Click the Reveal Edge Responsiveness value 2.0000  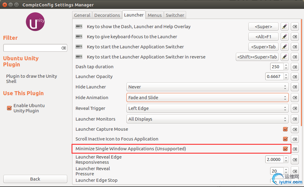[x=275, y=159]
